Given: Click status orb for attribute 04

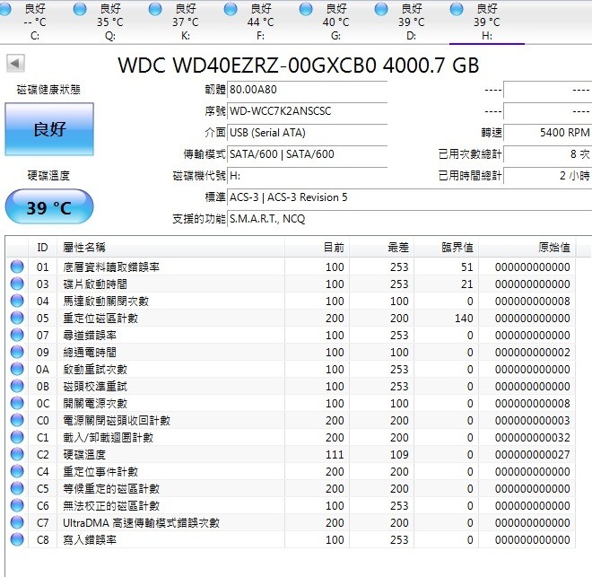Looking at the screenshot, I should [17, 301].
